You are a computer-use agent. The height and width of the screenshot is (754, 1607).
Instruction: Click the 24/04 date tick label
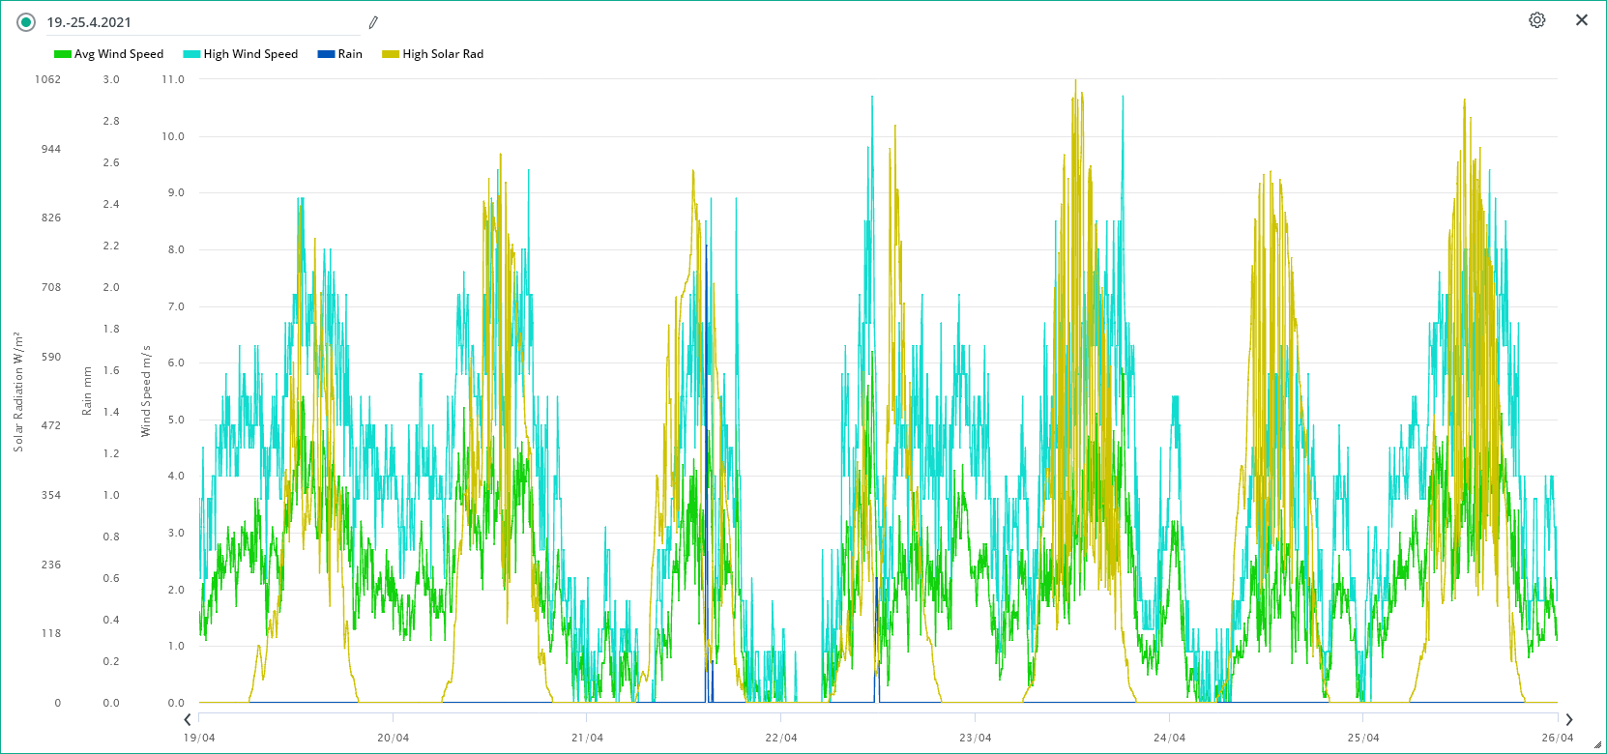coord(1169,738)
